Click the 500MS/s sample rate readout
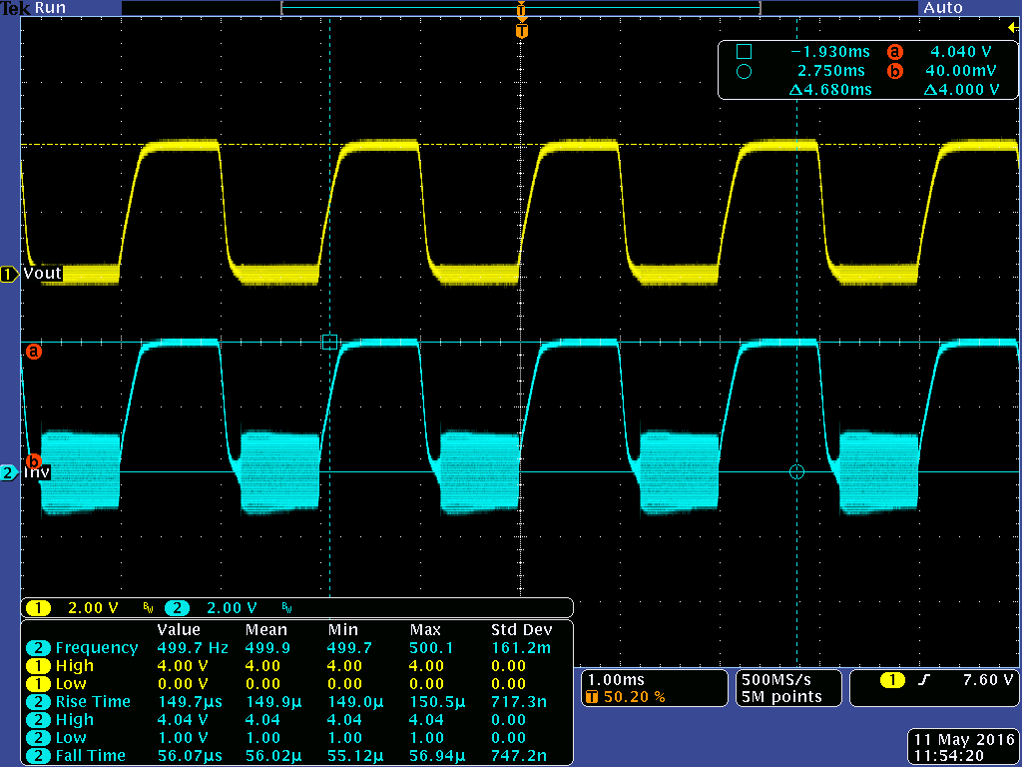Image resolution: width=1022 pixels, height=767 pixels. pyautogui.click(x=776, y=680)
